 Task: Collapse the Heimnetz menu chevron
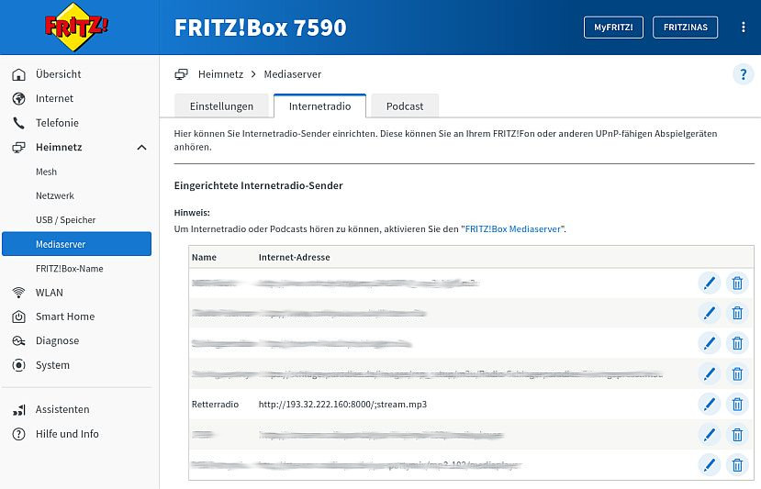pyautogui.click(x=141, y=147)
